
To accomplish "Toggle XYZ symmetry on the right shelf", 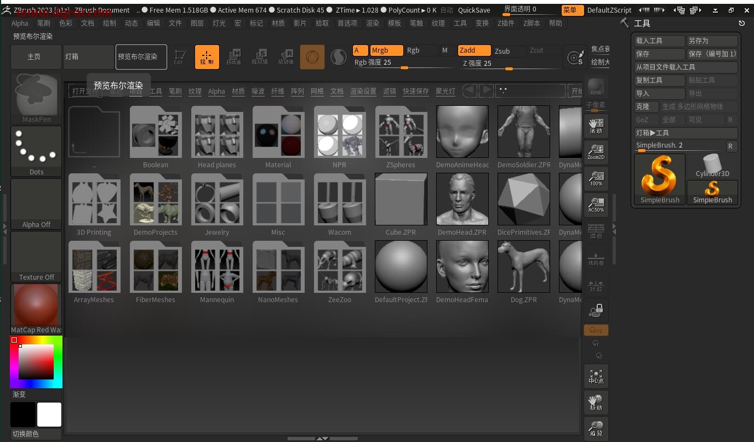I will (x=596, y=330).
